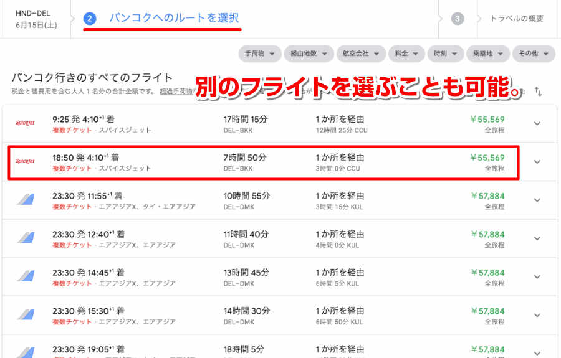Click the 6時間 50分 KUL layover text
561x358 pixels.
click(x=339, y=322)
